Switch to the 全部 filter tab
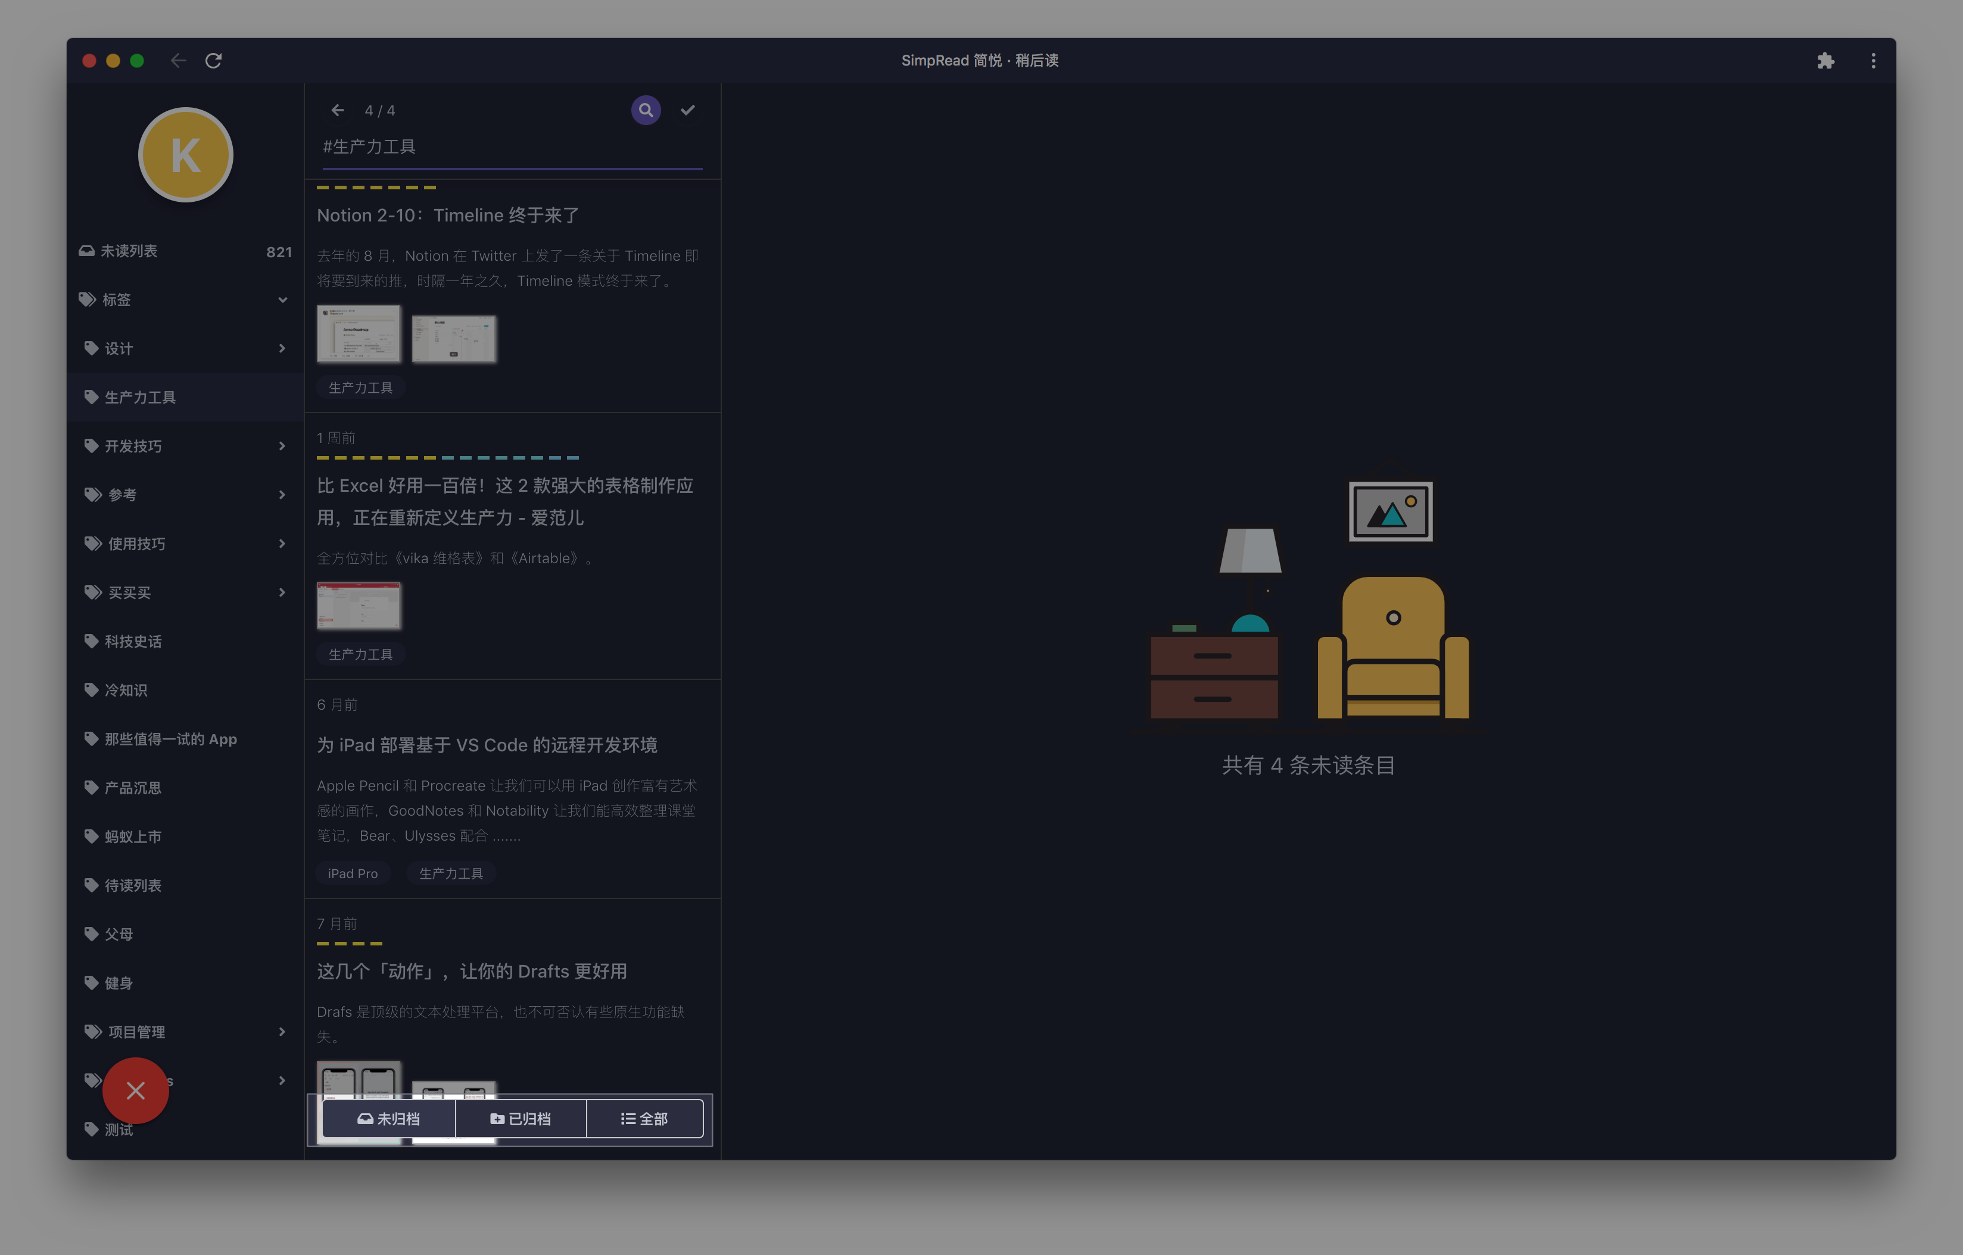Viewport: 1963px width, 1255px height. [x=645, y=1119]
